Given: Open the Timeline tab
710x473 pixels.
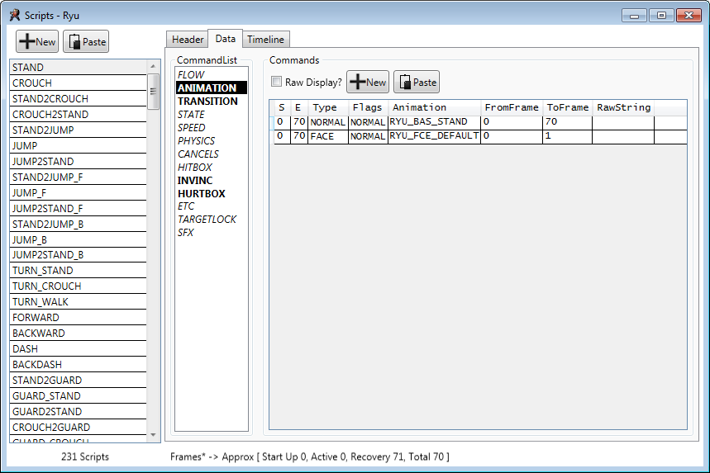Looking at the screenshot, I should (265, 40).
